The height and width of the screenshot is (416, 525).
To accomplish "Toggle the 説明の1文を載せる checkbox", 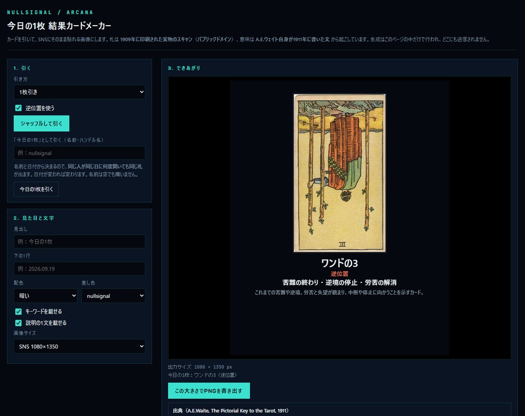I will pos(18,323).
